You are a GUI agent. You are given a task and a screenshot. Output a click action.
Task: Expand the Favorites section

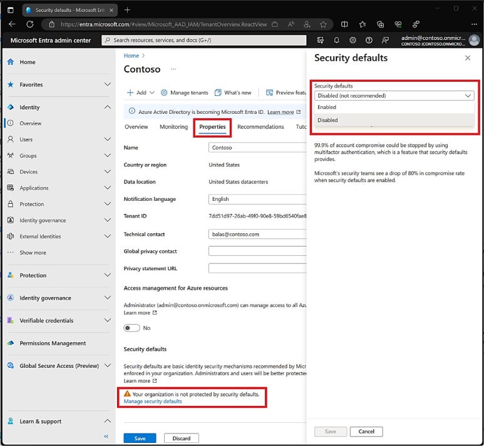click(x=107, y=85)
